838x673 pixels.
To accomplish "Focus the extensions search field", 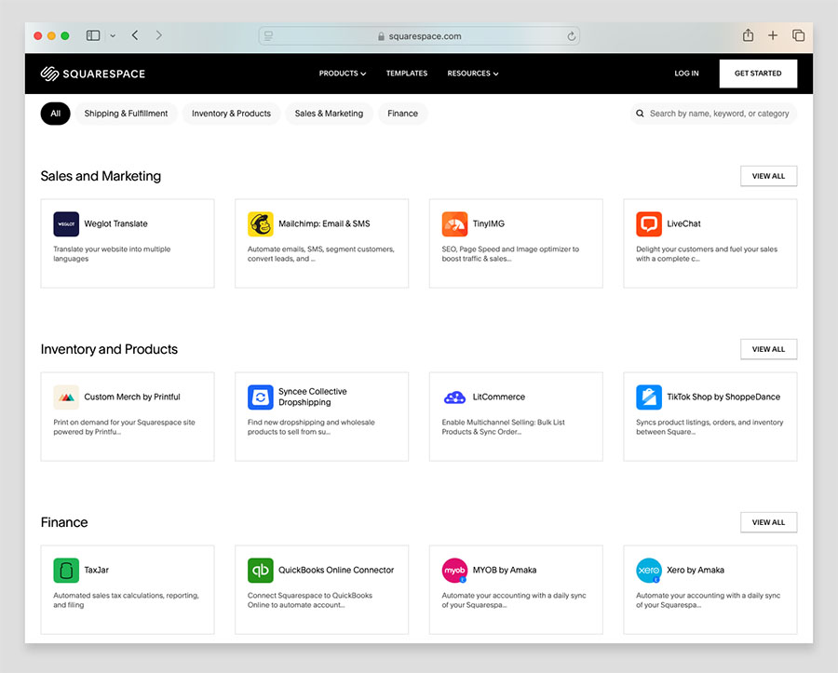I will [719, 114].
